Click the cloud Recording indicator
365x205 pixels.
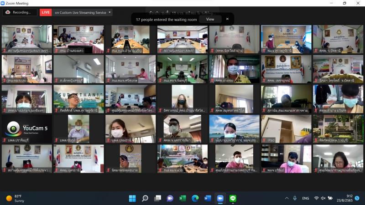click(x=20, y=12)
